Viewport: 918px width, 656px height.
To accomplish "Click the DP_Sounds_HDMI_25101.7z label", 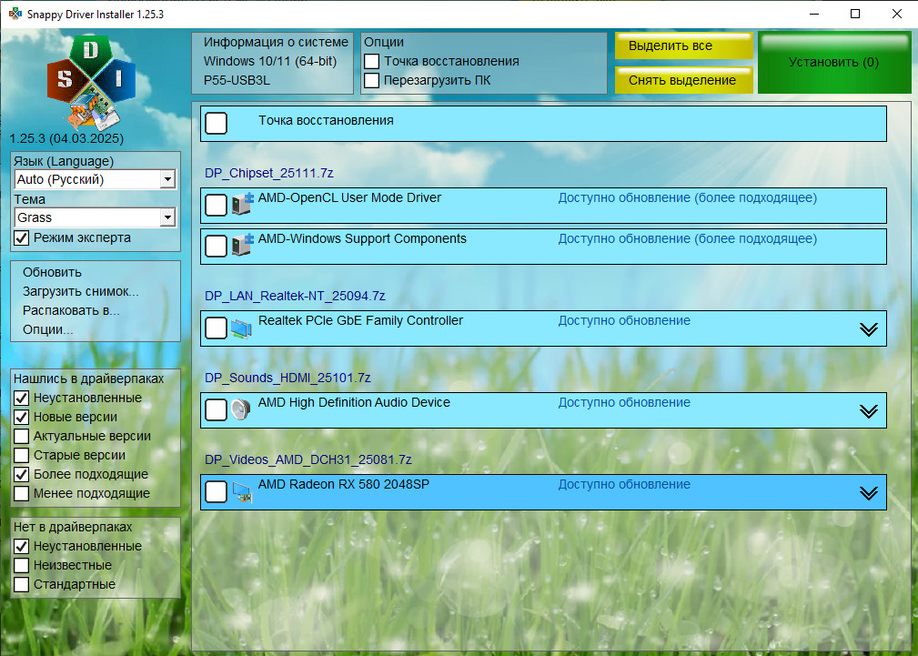I will point(288,378).
